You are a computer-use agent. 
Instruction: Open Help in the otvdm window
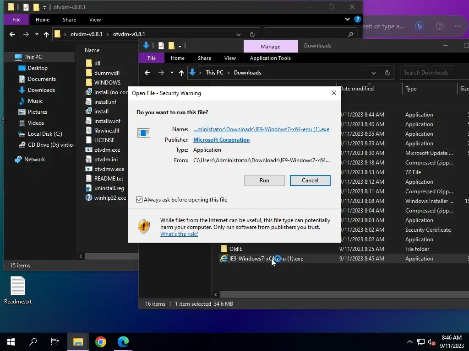pyautogui.click(x=357, y=19)
